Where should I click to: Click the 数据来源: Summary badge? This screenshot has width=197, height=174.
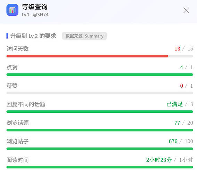click(x=84, y=36)
